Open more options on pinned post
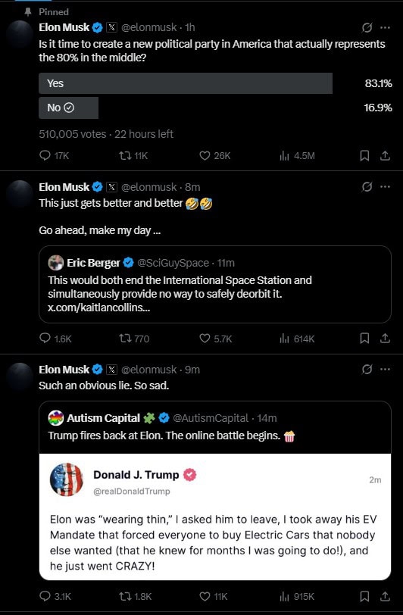 386,27
